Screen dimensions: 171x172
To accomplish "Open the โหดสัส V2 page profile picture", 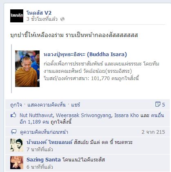I will (17, 16).
